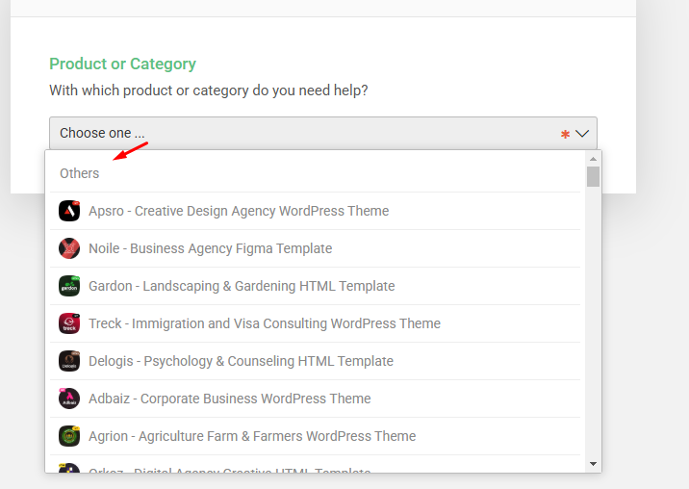Click the Gardon green product icon
The height and width of the screenshot is (489, 689).
tap(69, 286)
